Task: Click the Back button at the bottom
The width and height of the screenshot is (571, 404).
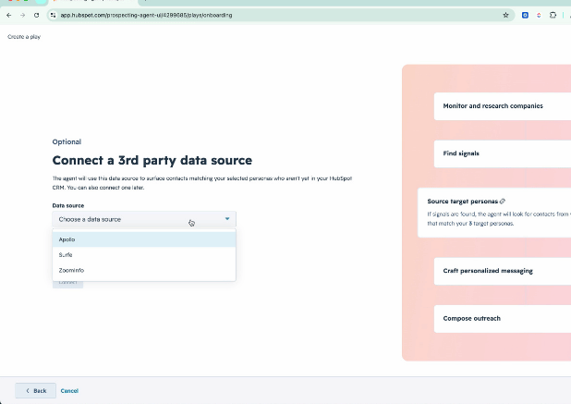Action: pyautogui.click(x=35, y=390)
